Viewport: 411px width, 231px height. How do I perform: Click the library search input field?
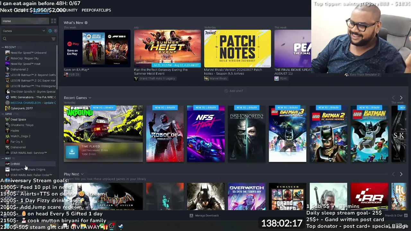click(29, 39)
